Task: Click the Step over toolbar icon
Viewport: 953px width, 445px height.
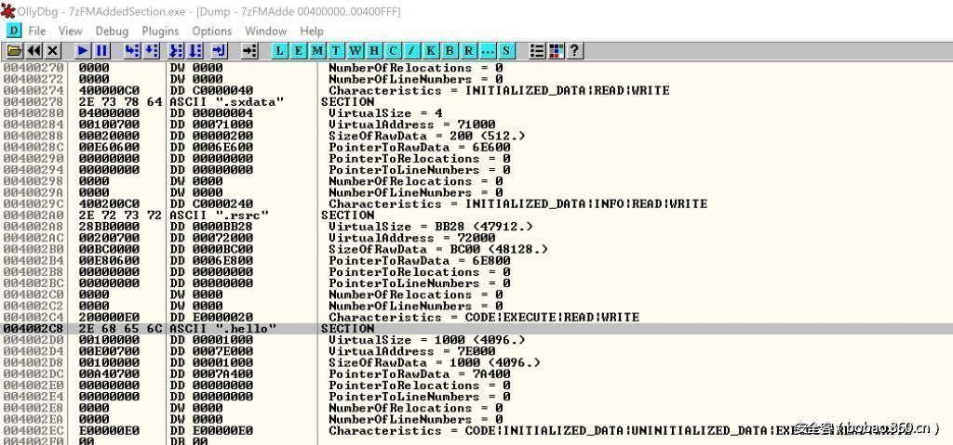Action: point(151,50)
